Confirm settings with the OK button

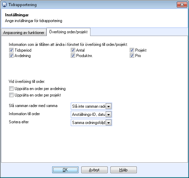[65, 170]
